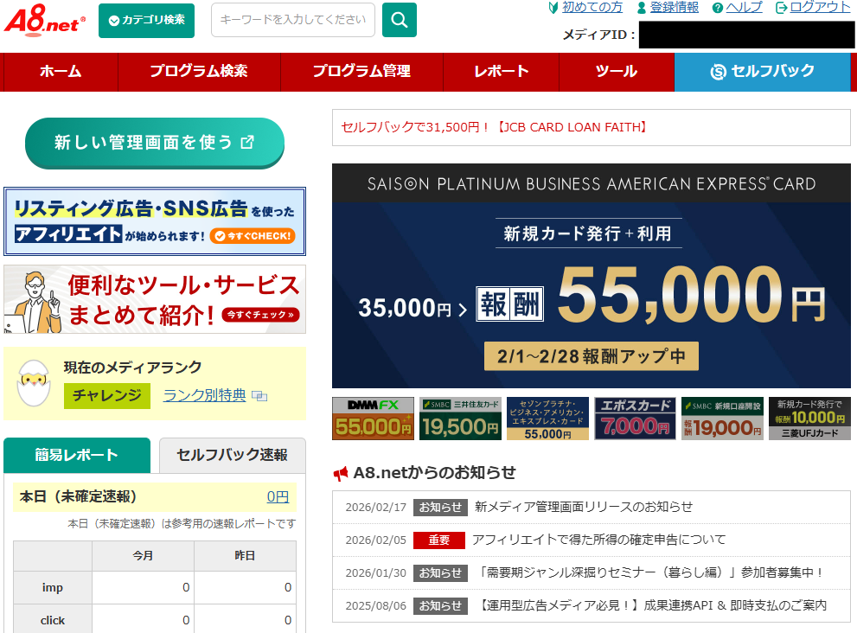Screen dimensions: 857x633
Task: Click the エポスカード 7,000円 banner thumbnail
Action: pos(634,419)
